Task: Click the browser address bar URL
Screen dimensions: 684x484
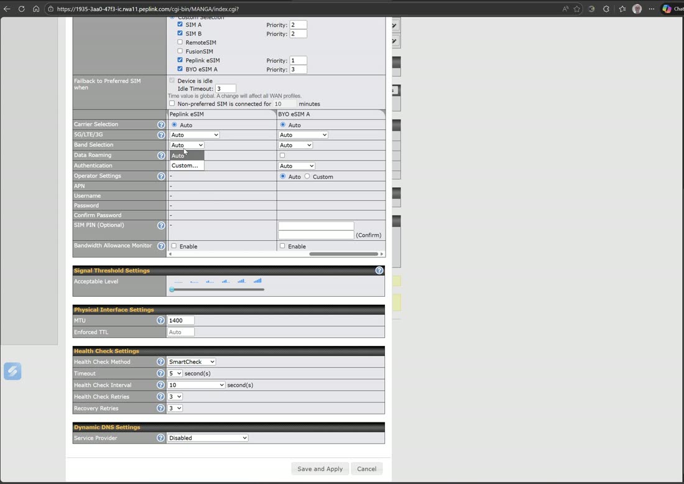Action: point(147,9)
